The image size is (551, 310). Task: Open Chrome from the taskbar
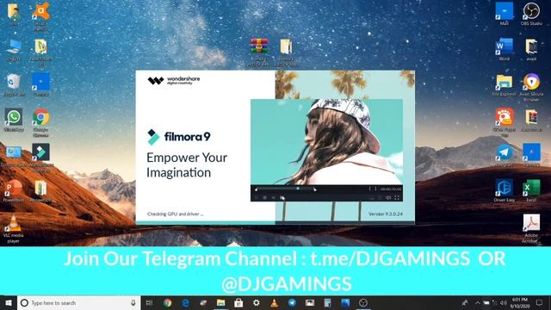168,302
